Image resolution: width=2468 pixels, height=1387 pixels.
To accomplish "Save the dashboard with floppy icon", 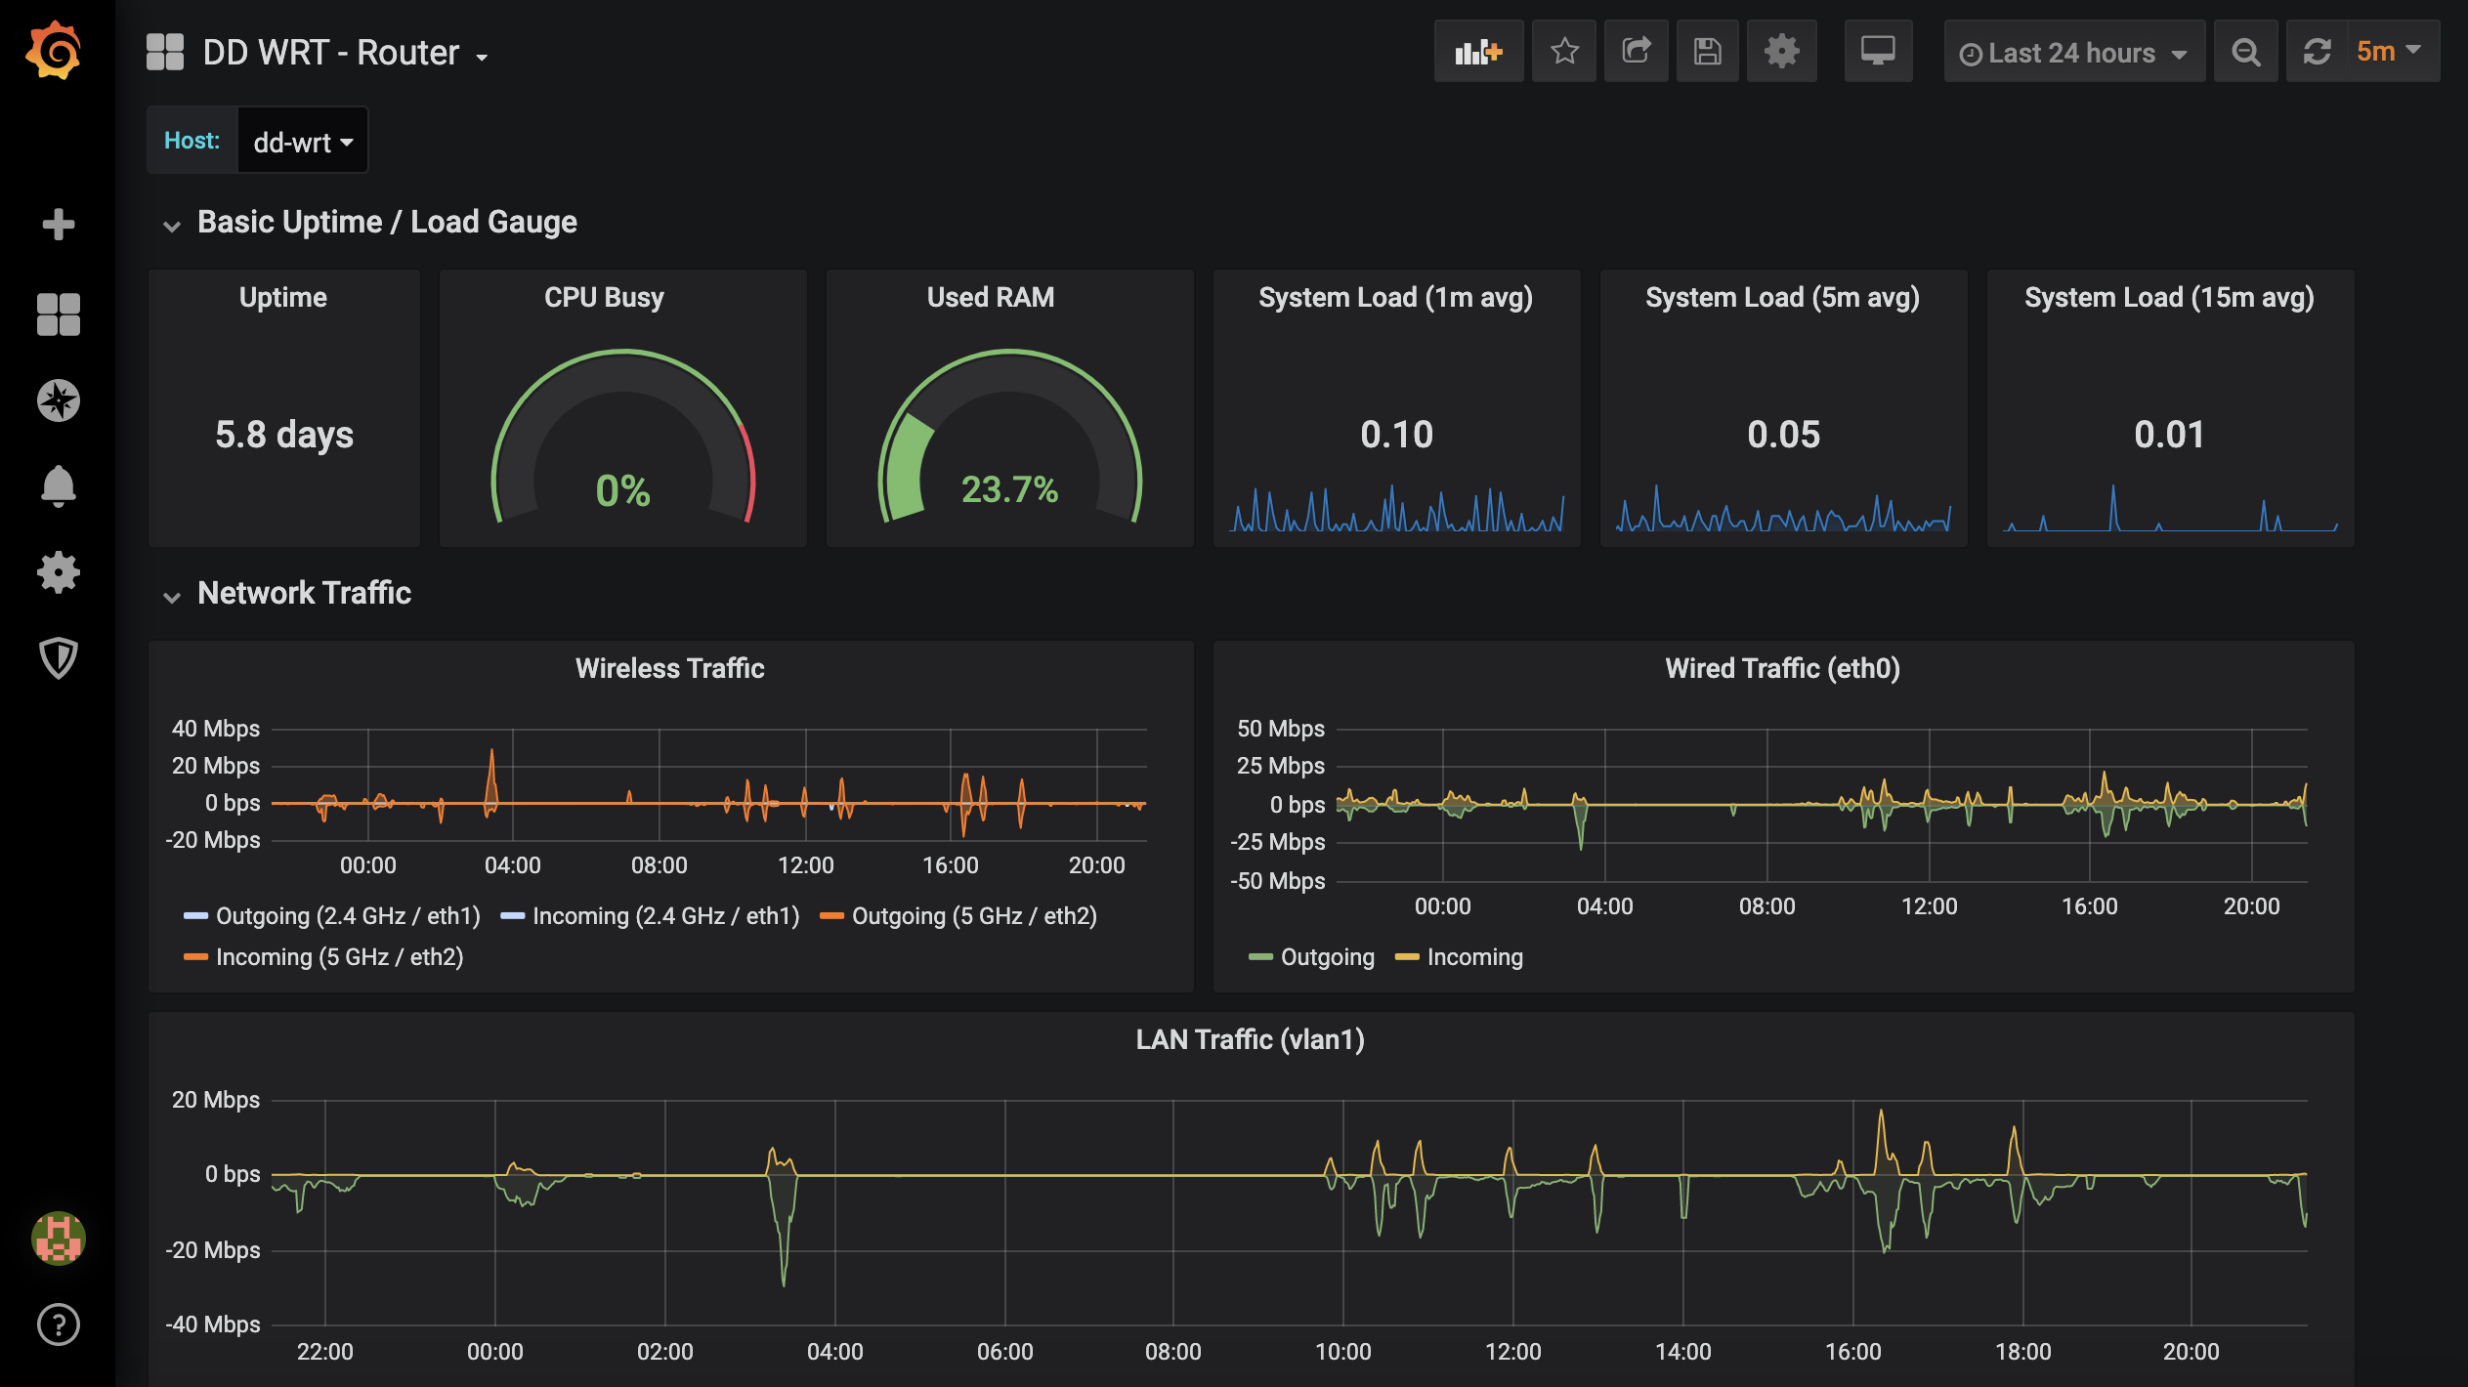I will (x=1708, y=52).
